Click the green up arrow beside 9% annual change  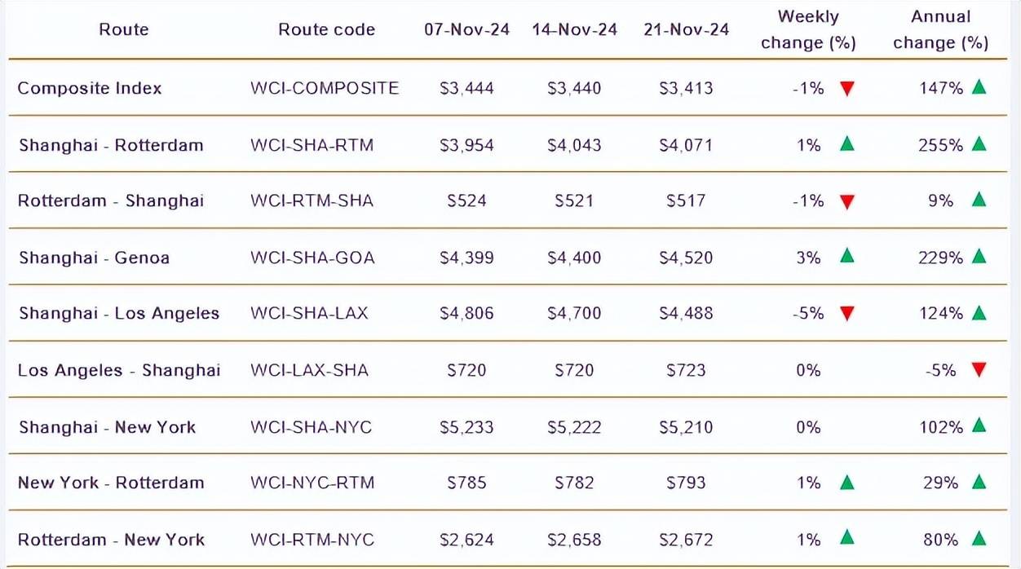tap(979, 200)
